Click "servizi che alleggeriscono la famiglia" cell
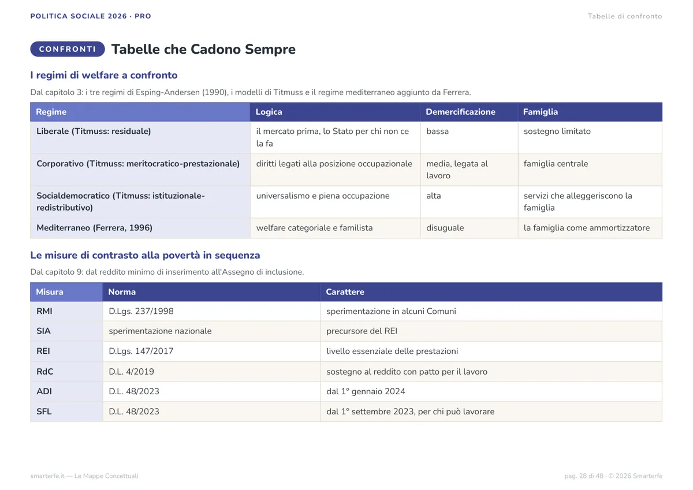 590,202
